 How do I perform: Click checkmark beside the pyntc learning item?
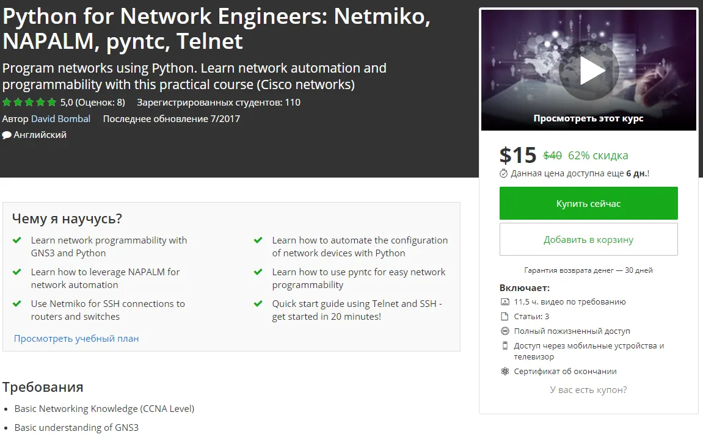tap(258, 272)
